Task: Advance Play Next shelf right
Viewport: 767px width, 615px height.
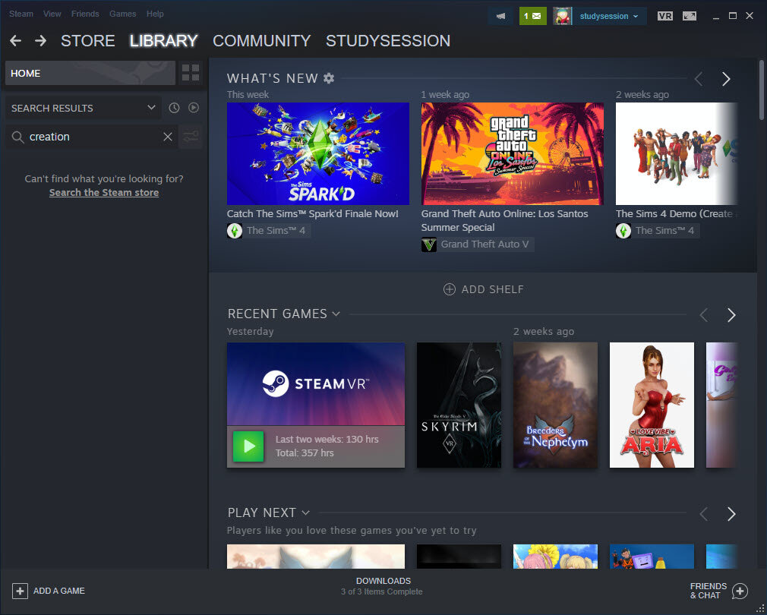Action: [x=731, y=514]
